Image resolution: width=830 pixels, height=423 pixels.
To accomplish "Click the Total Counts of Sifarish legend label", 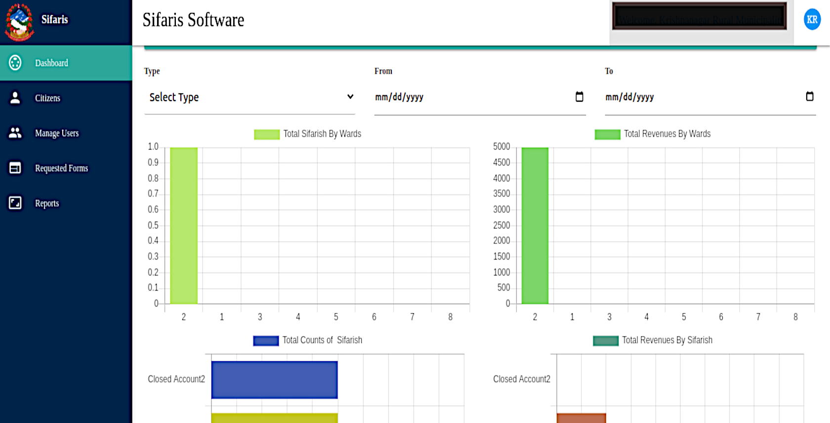I will pos(322,340).
